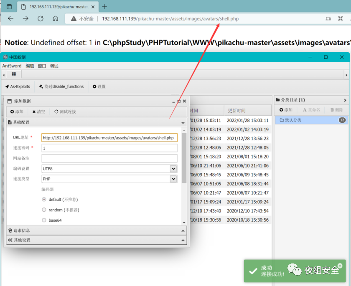Open the AntSword home grid tab
351x286 pixels.
point(14,74)
